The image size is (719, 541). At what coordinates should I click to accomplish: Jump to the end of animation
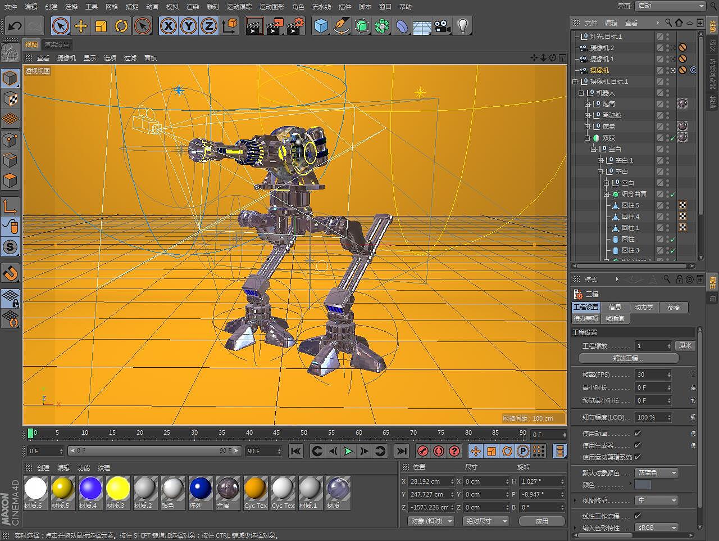click(x=401, y=451)
